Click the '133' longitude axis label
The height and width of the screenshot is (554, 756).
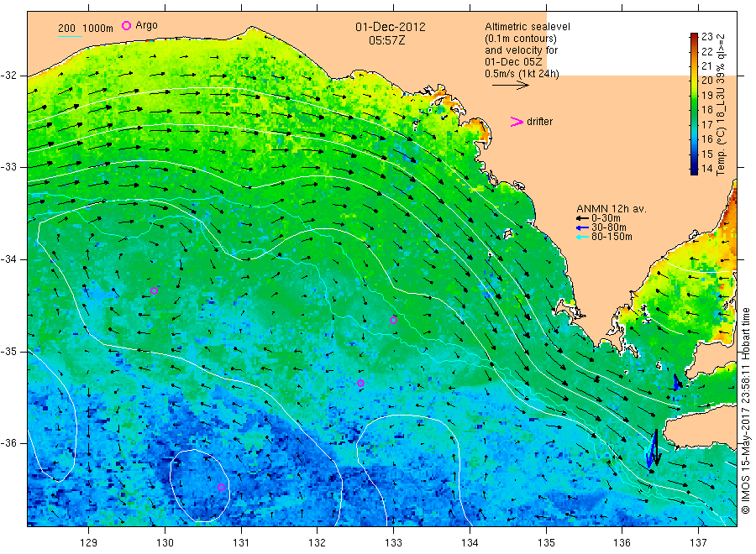point(393,543)
